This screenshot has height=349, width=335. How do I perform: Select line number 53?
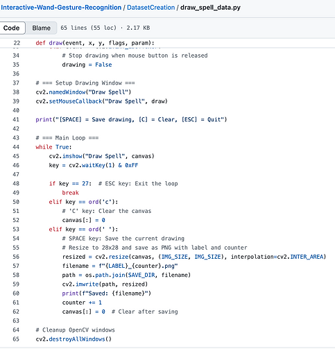16,229
